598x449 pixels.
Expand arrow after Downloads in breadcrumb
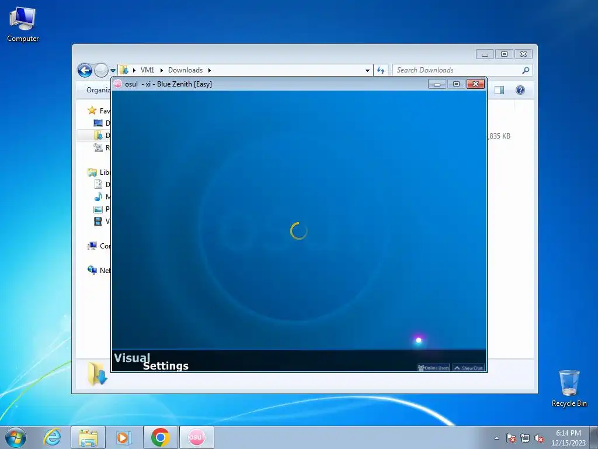click(x=210, y=70)
